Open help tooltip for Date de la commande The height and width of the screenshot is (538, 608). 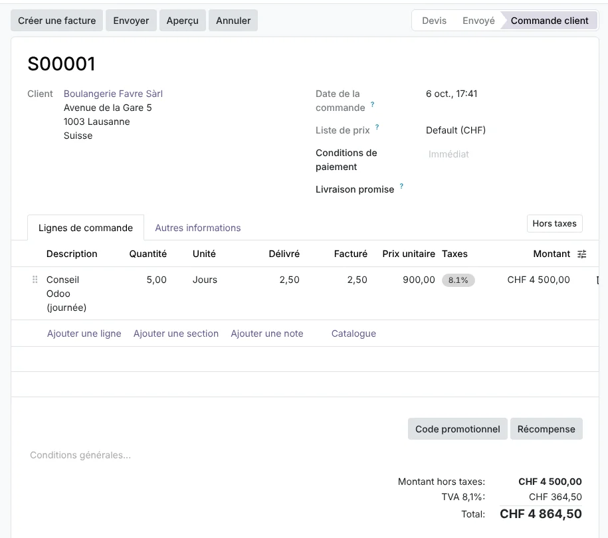372,104
